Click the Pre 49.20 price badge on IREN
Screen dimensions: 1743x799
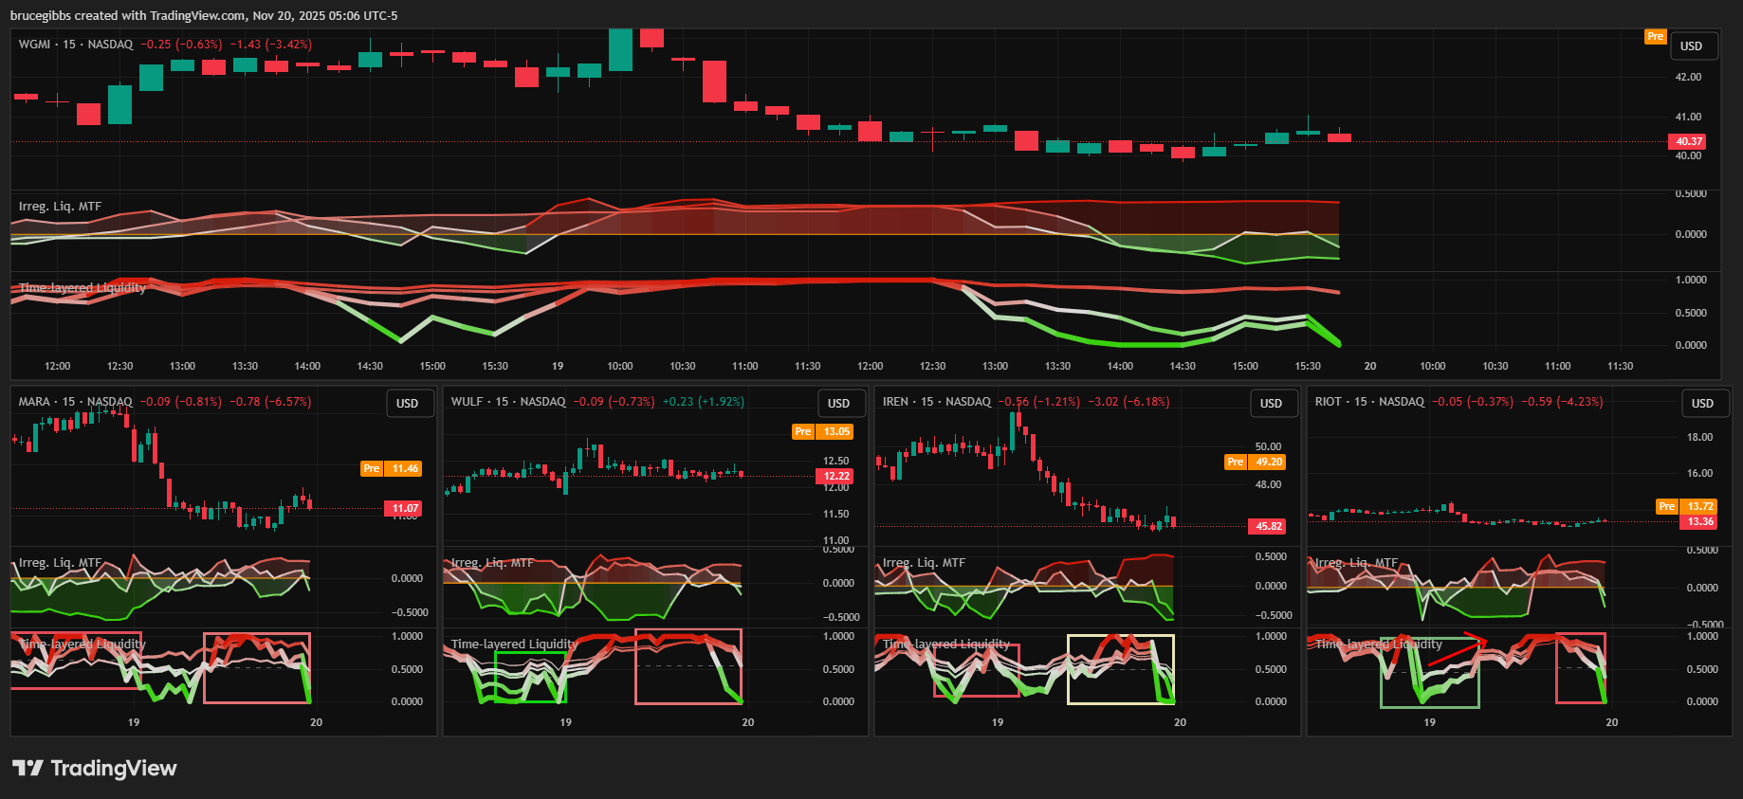pyautogui.click(x=1256, y=463)
